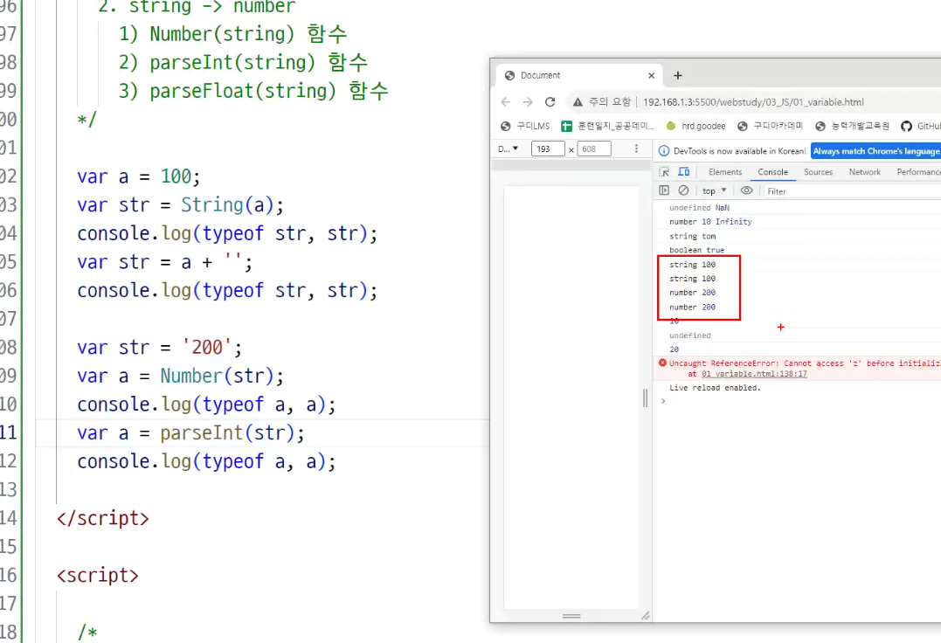Click the not-secure warning triangle icon
941x643 pixels.
click(x=578, y=102)
